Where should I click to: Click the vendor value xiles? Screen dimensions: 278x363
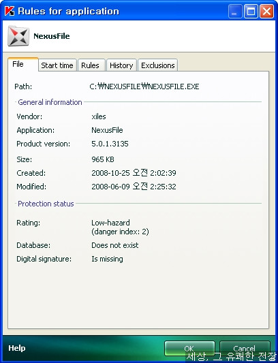(x=99, y=116)
